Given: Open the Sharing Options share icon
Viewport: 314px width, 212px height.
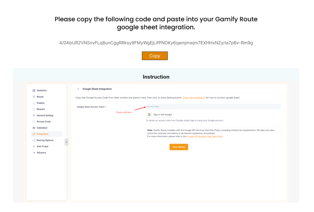Looking at the screenshot, I should (x=34, y=140).
